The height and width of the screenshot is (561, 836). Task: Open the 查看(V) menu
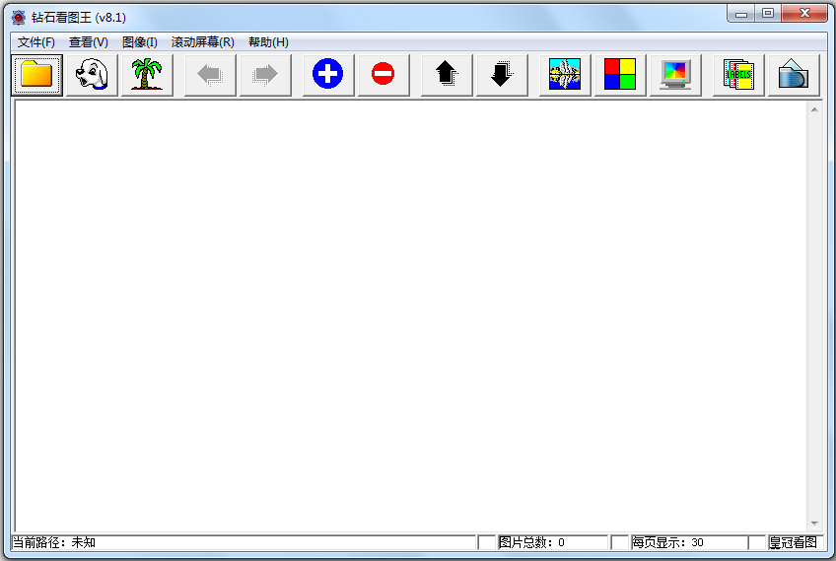[x=89, y=42]
